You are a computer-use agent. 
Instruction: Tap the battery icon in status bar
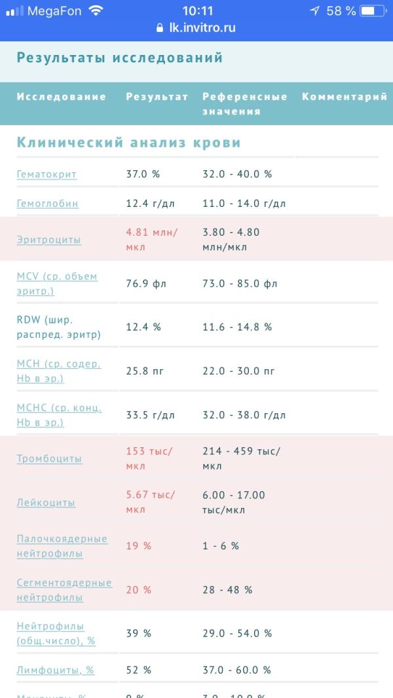(x=374, y=10)
